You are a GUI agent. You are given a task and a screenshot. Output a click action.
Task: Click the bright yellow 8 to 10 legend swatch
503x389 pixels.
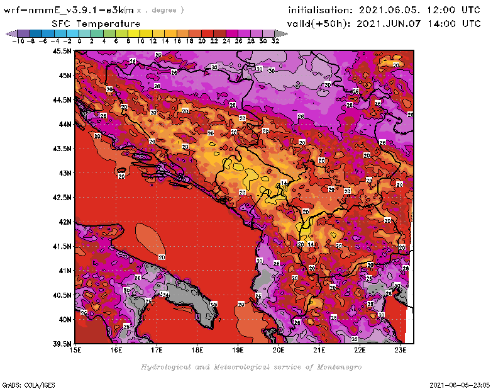coord(134,33)
